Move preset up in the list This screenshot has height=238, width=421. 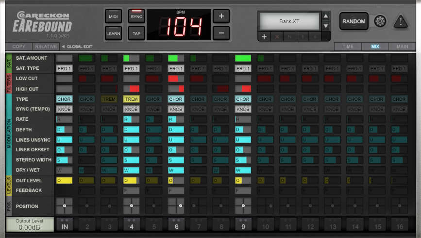(303, 36)
